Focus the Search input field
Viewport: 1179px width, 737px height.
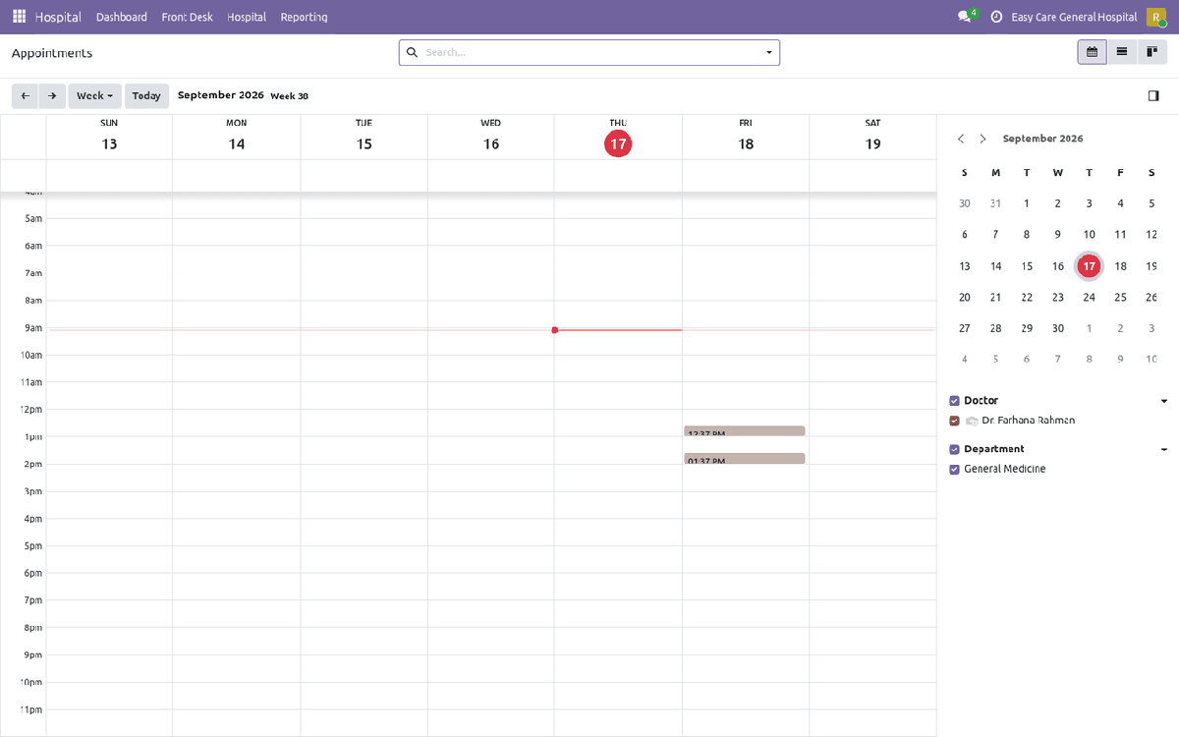(591, 52)
